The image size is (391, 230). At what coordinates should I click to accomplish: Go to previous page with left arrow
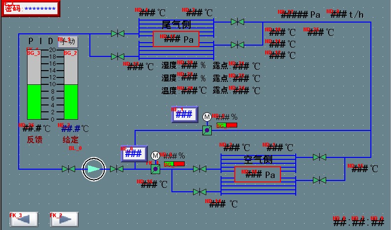[24, 219]
